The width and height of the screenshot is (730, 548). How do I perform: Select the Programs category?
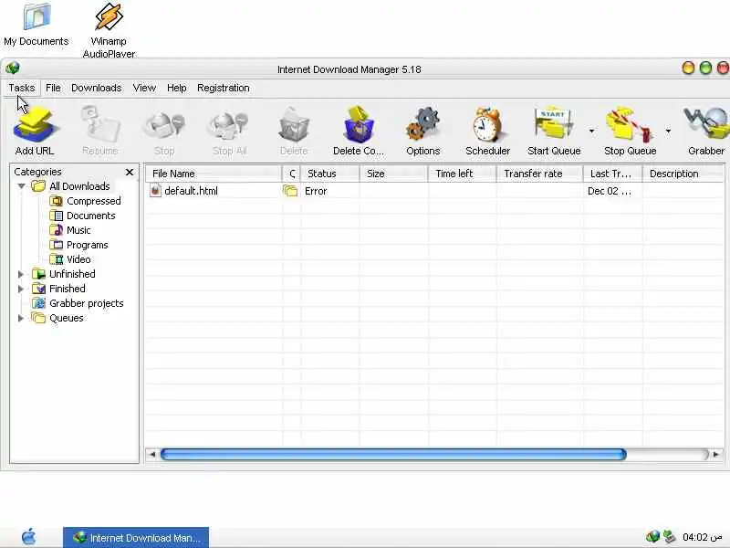(x=87, y=245)
